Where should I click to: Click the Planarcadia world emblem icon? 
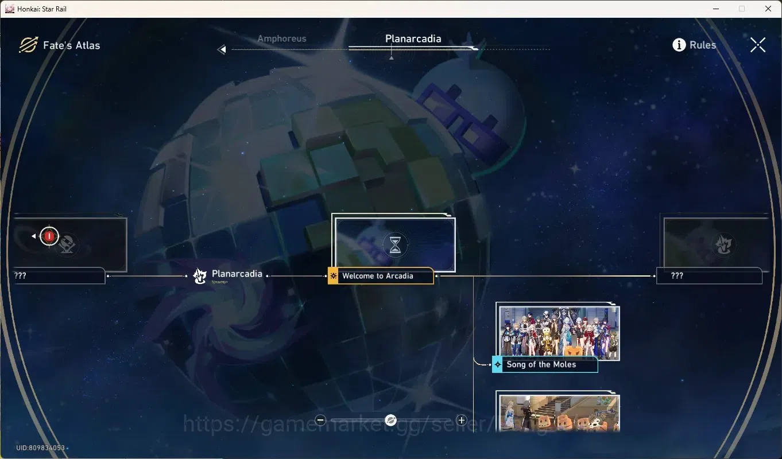[x=200, y=277]
